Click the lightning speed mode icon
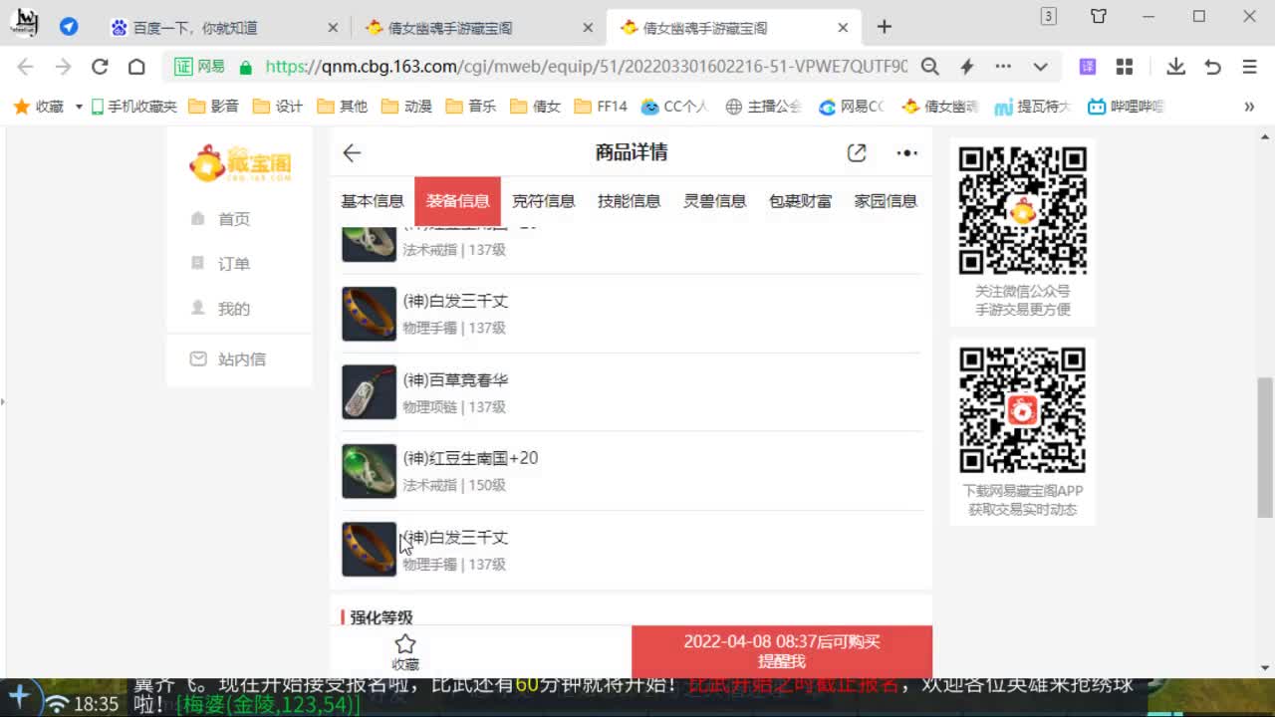The width and height of the screenshot is (1275, 717). pos(966,67)
